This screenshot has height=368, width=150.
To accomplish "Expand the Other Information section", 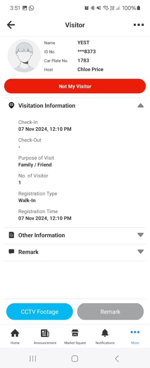I will click(140, 235).
